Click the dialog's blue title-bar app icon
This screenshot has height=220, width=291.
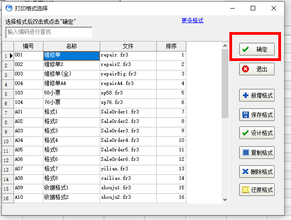(x=9, y=8)
